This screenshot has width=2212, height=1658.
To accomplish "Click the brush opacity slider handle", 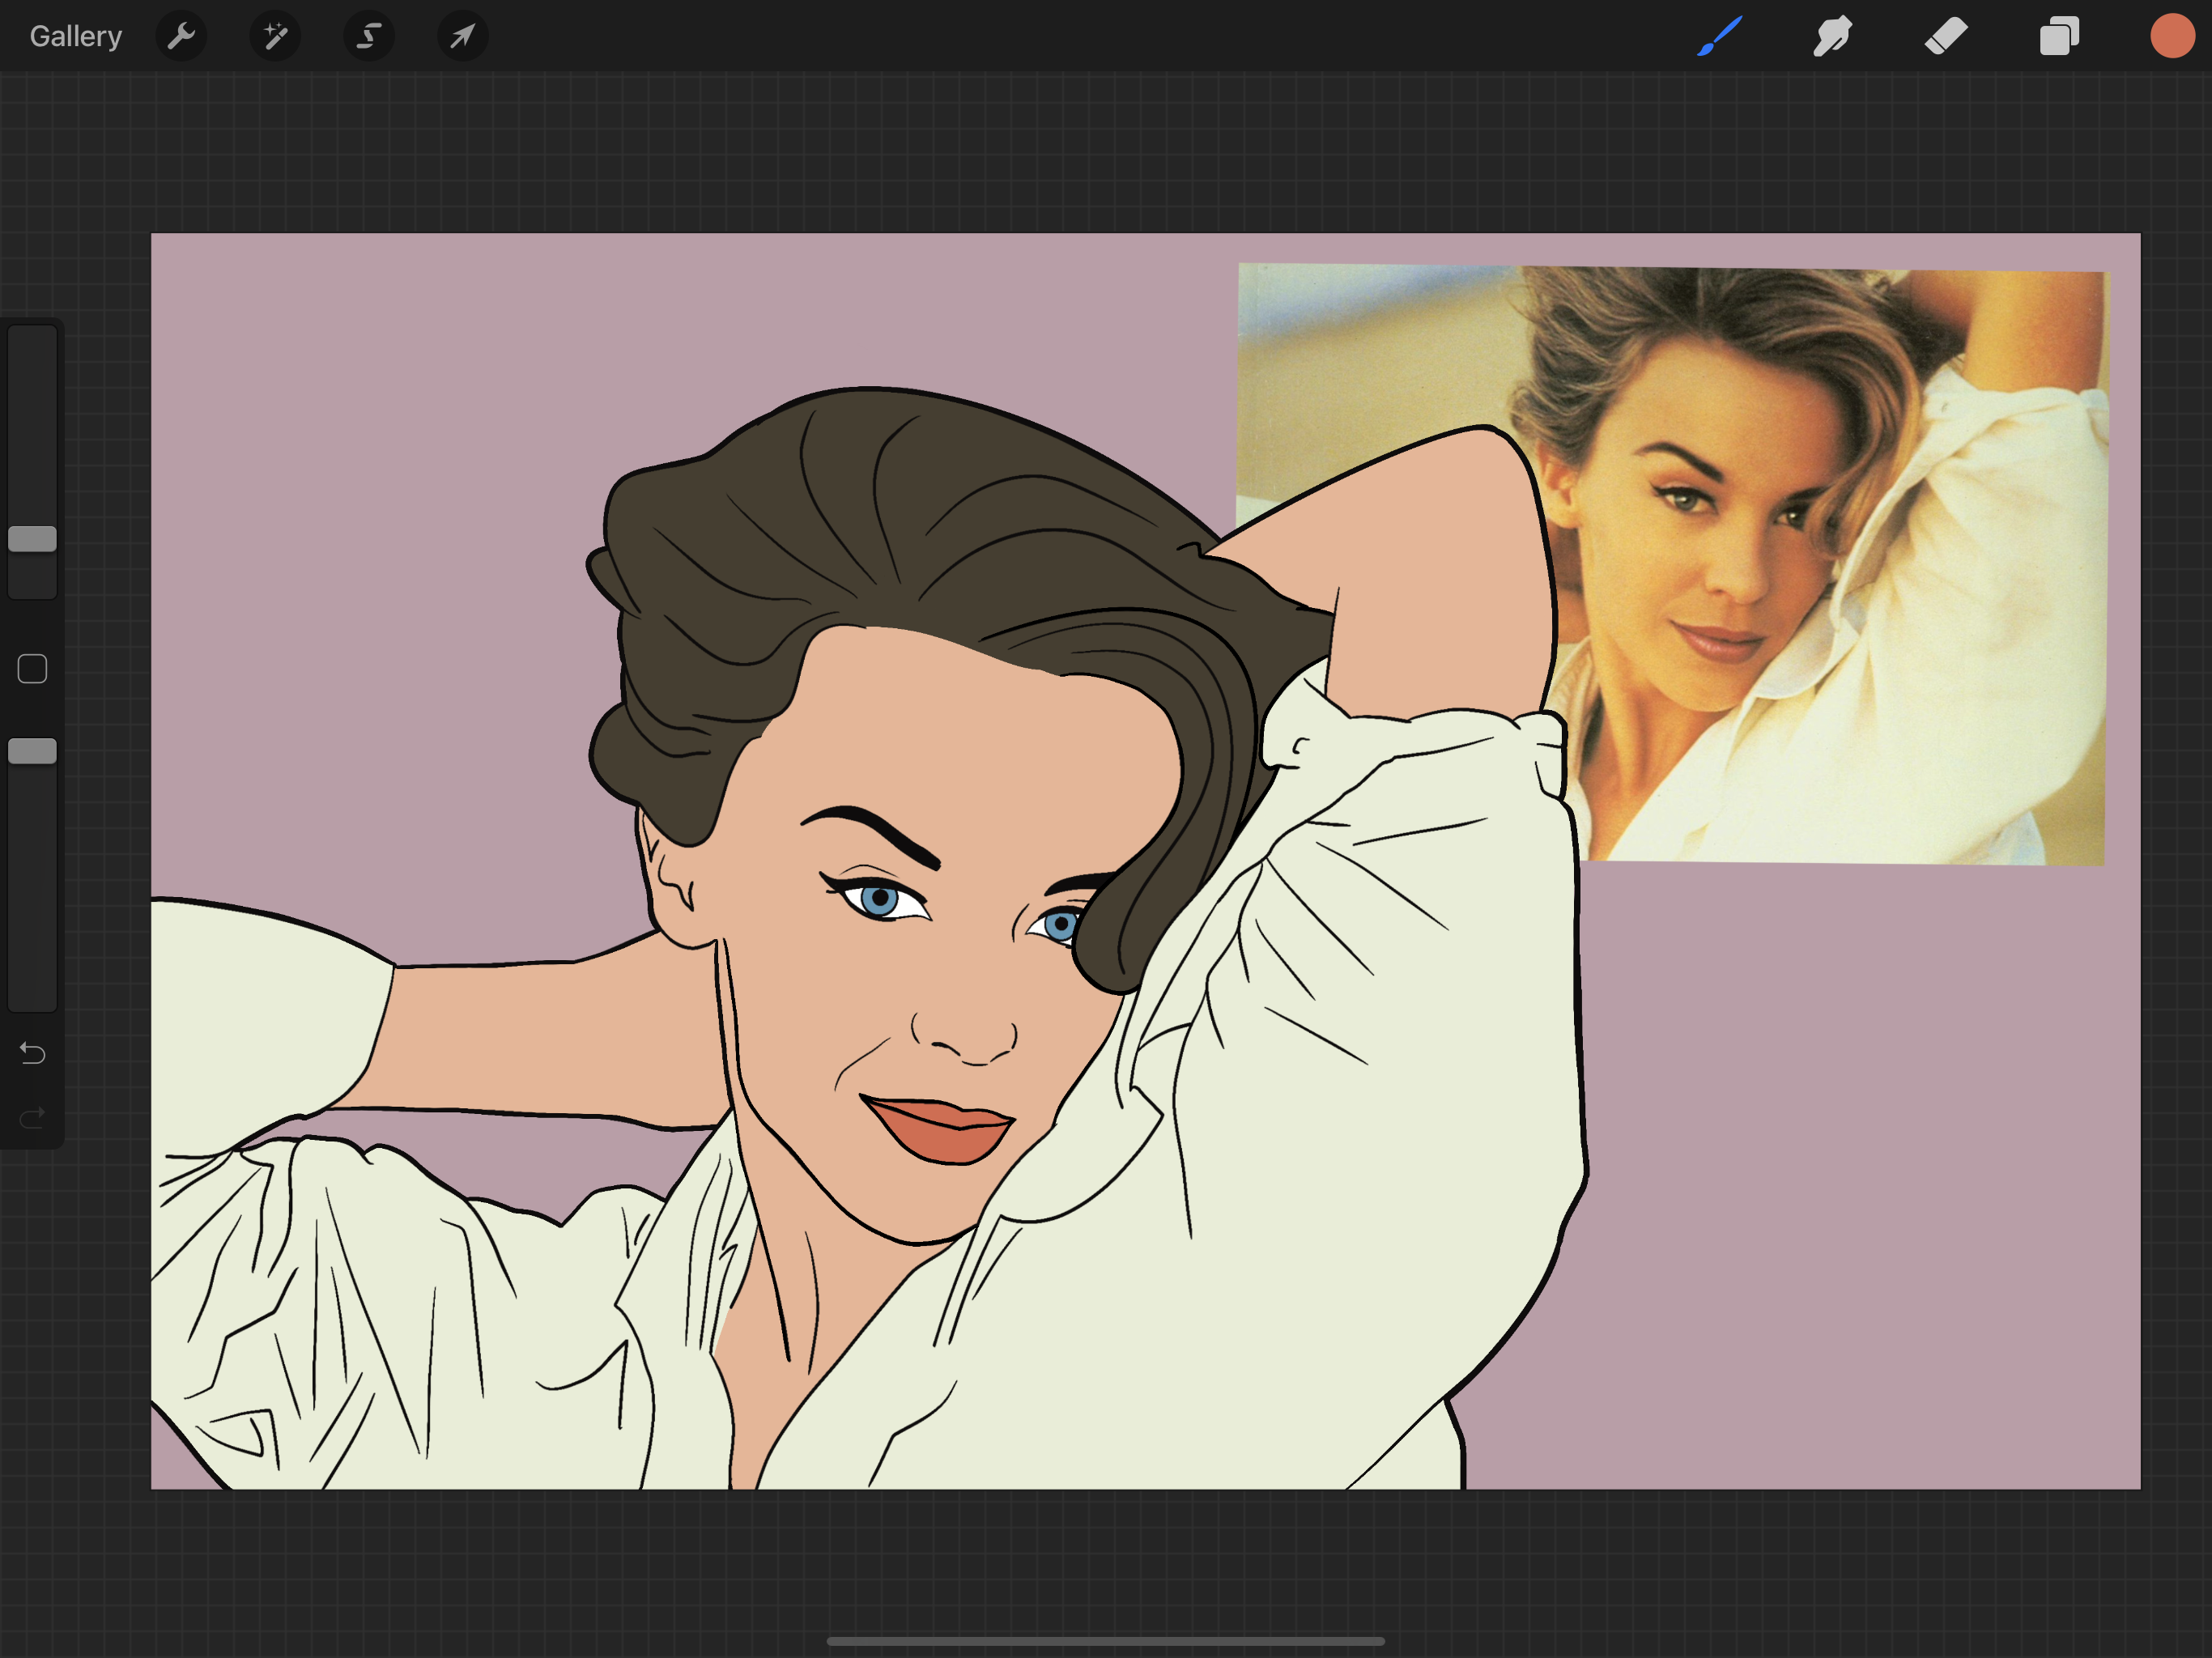I will [x=32, y=751].
